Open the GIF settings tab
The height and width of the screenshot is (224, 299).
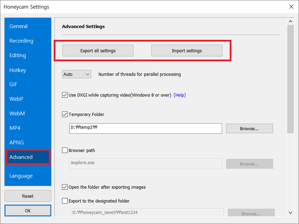coord(14,84)
